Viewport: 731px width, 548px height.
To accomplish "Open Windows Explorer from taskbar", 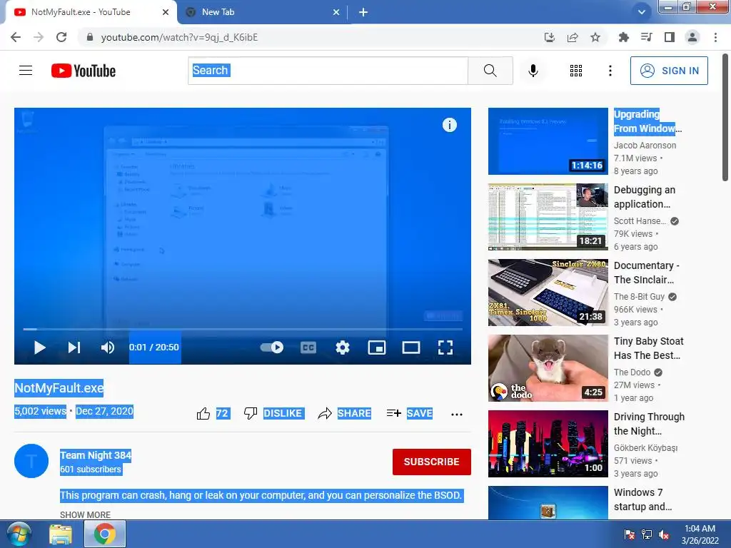I will (x=61, y=534).
